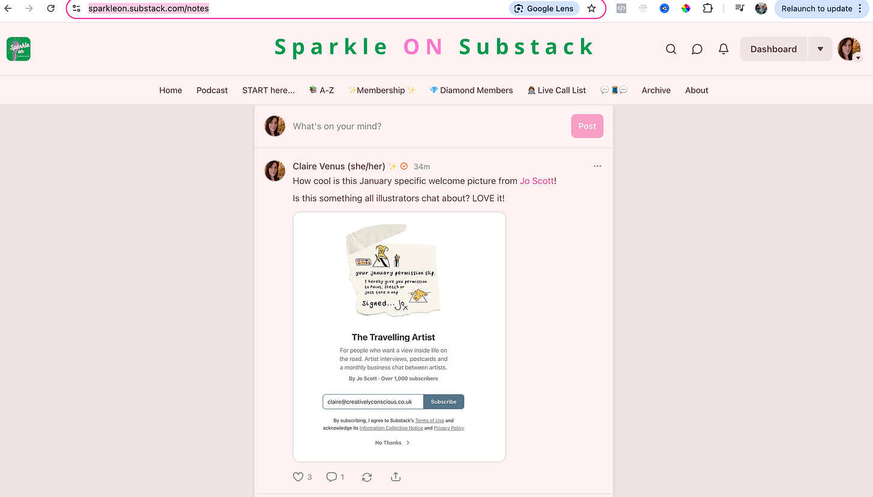Bookmark this page with the star icon

click(x=592, y=8)
